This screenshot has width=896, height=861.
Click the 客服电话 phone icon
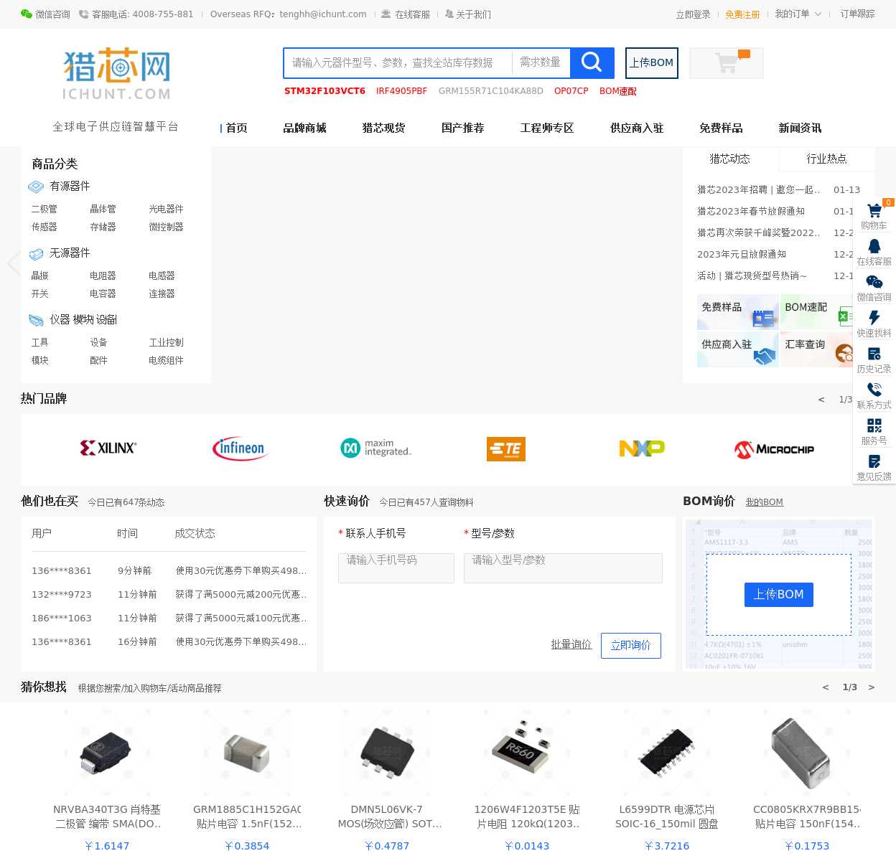point(83,14)
